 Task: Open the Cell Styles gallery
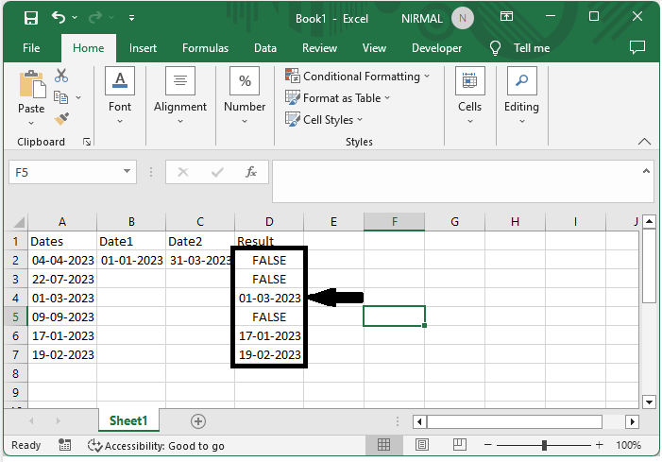point(324,119)
